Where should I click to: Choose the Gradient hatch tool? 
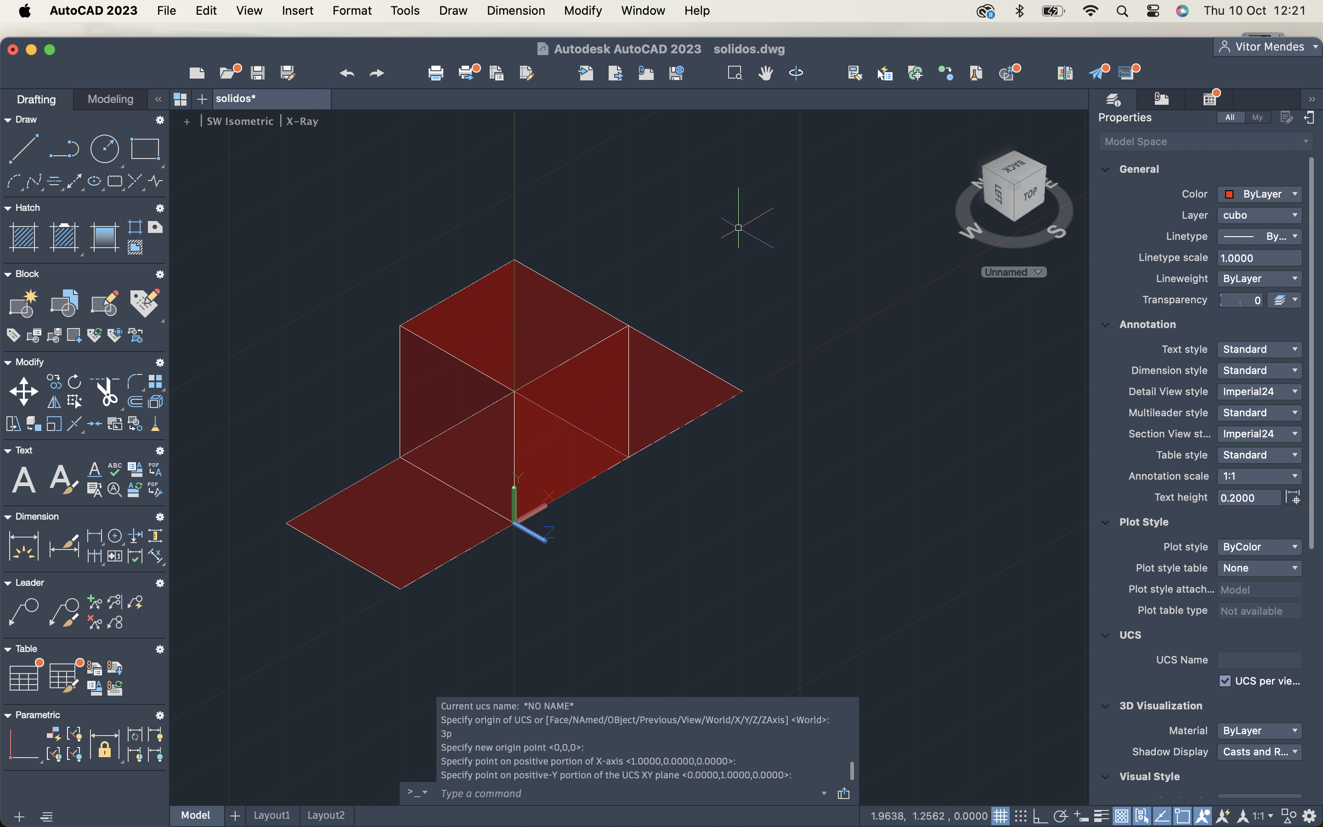(104, 237)
